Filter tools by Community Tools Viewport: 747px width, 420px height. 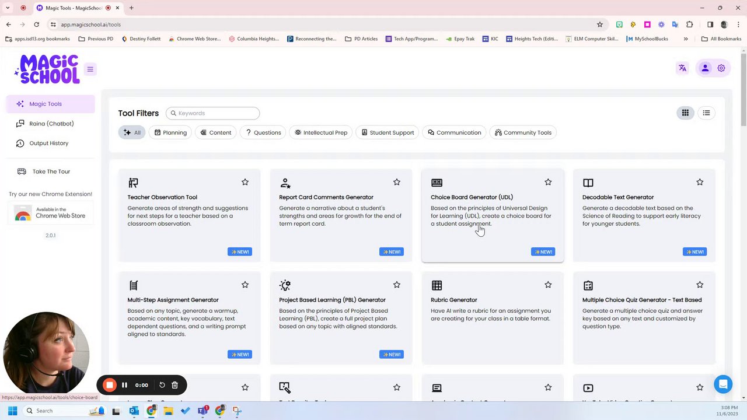(523, 132)
